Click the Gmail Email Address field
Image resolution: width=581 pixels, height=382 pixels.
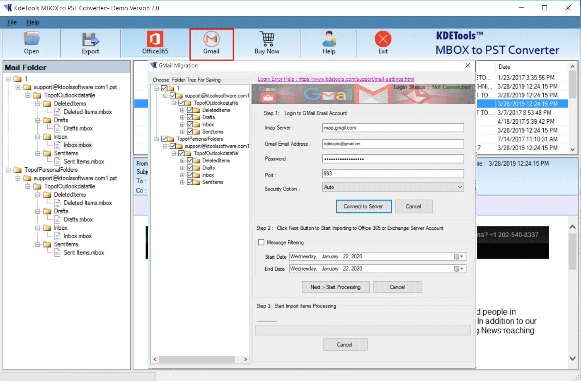point(393,144)
